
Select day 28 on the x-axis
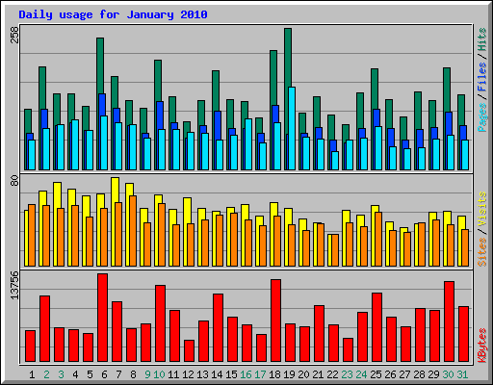pos(419,374)
